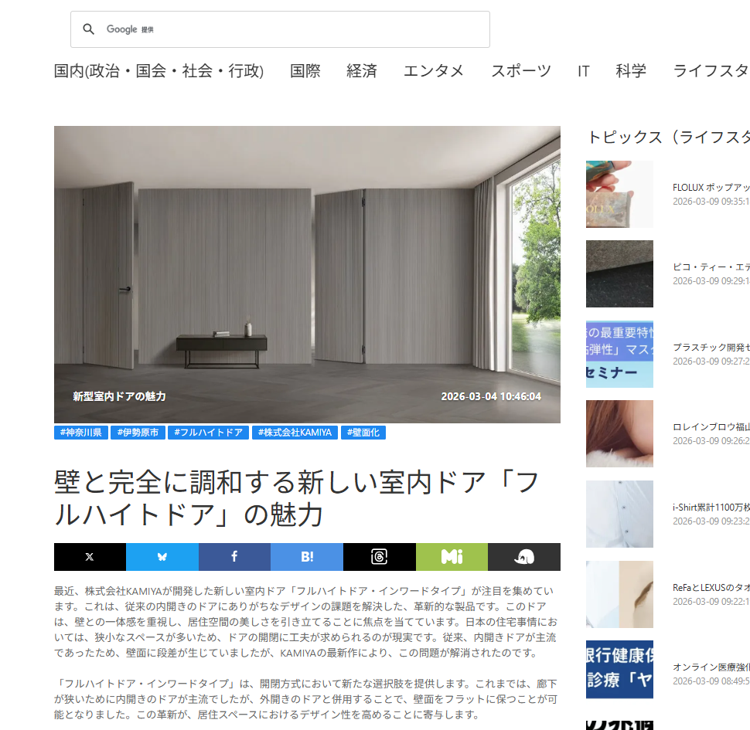Share the article on Bluesky
The image size is (750, 730).
click(x=162, y=557)
